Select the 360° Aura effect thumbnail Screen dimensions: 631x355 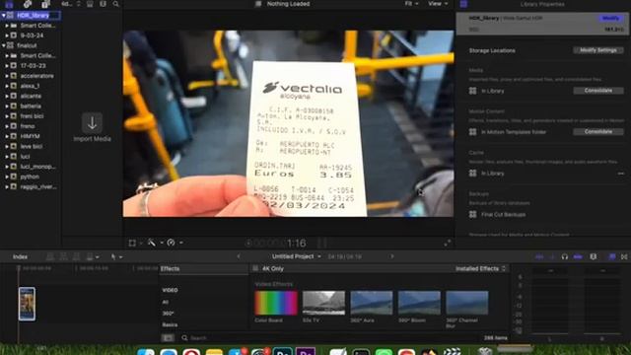[372, 303]
